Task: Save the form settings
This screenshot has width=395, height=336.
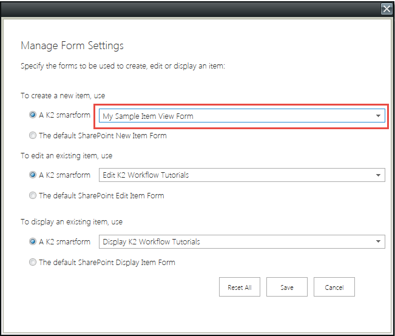Action: coord(286,287)
